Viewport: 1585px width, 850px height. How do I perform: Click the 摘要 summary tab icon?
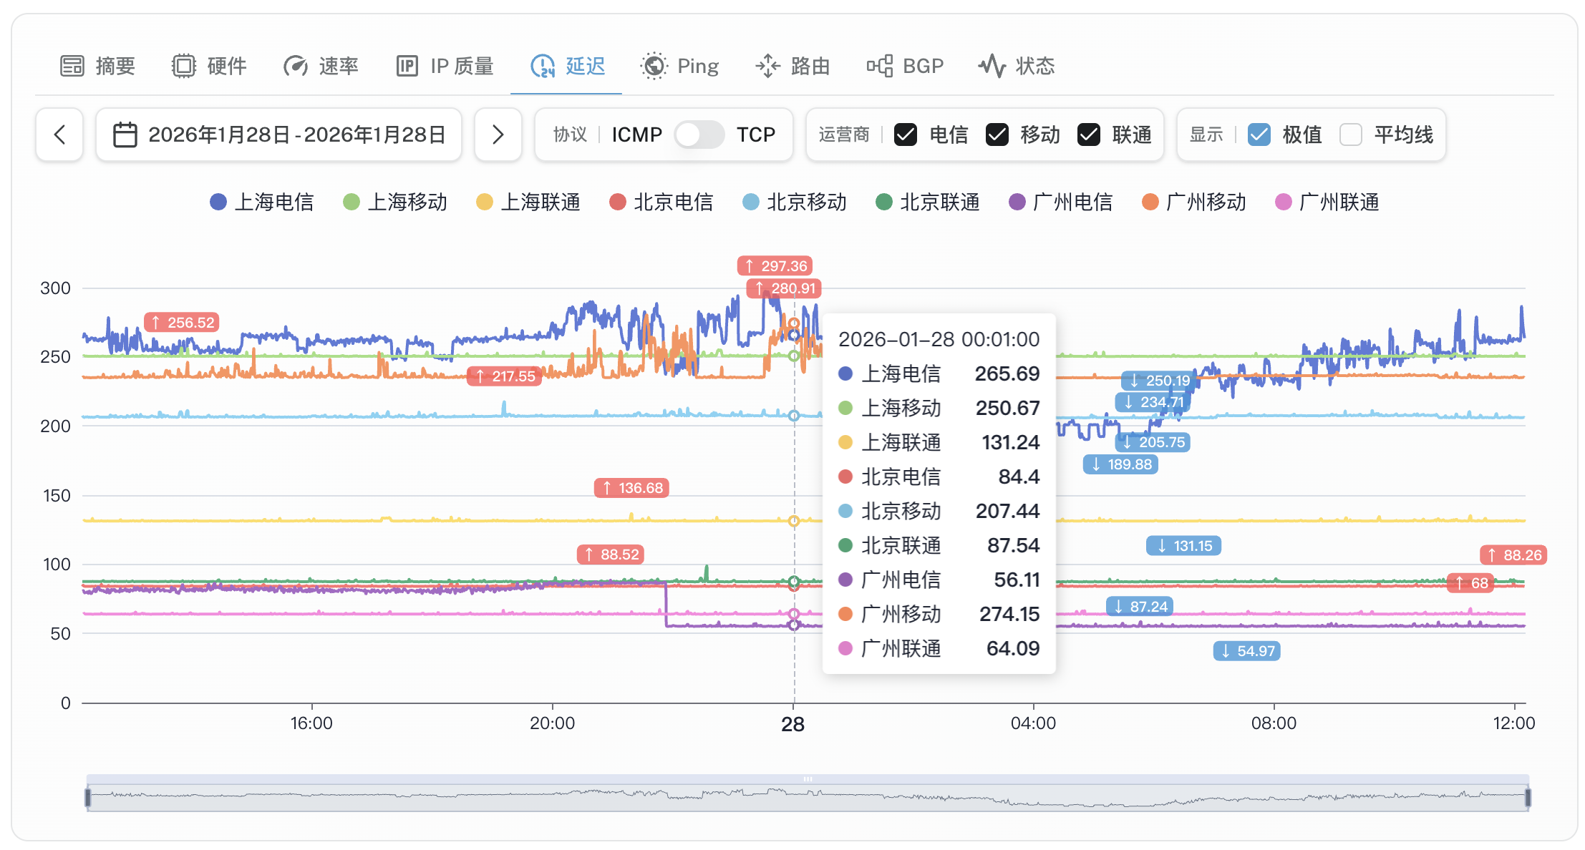[x=72, y=66]
